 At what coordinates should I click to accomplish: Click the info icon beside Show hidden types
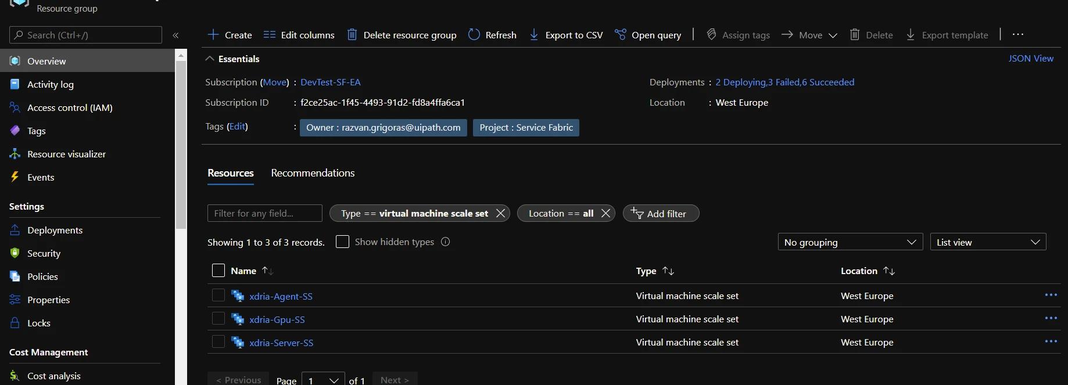coord(446,242)
